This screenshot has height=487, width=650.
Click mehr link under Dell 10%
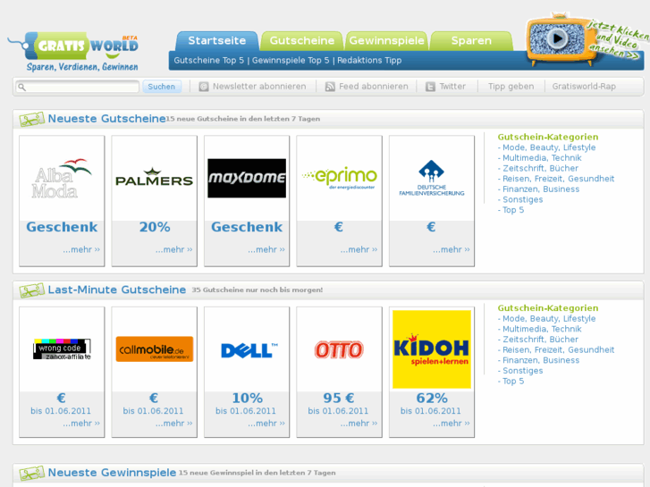tap(266, 424)
